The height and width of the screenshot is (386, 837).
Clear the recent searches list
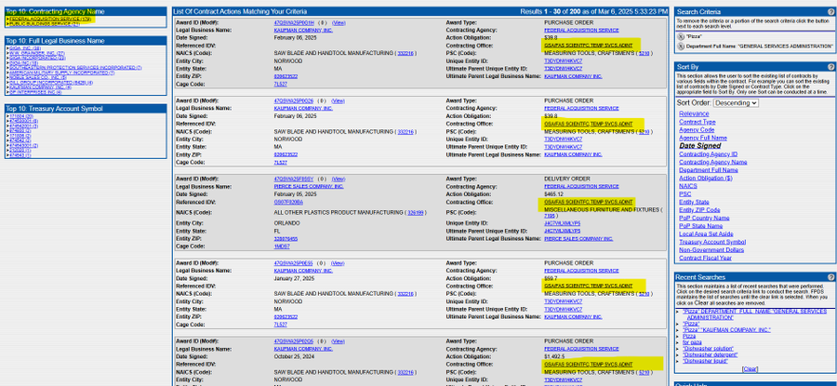click(x=750, y=367)
